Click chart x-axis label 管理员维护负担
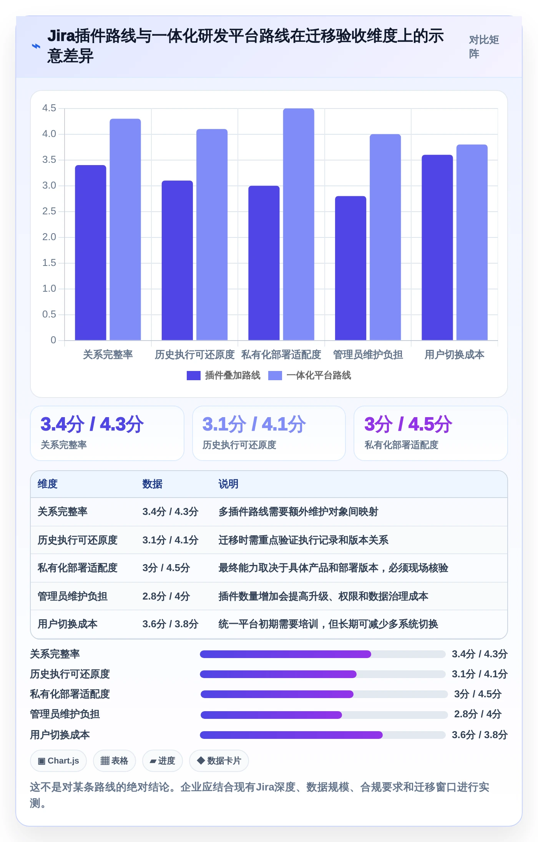 368,355
